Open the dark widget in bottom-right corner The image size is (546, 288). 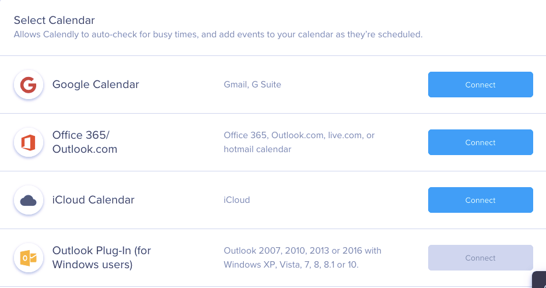point(540,280)
